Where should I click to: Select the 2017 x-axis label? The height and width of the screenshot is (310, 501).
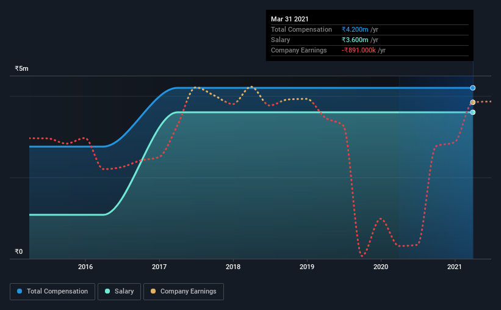coord(159,267)
